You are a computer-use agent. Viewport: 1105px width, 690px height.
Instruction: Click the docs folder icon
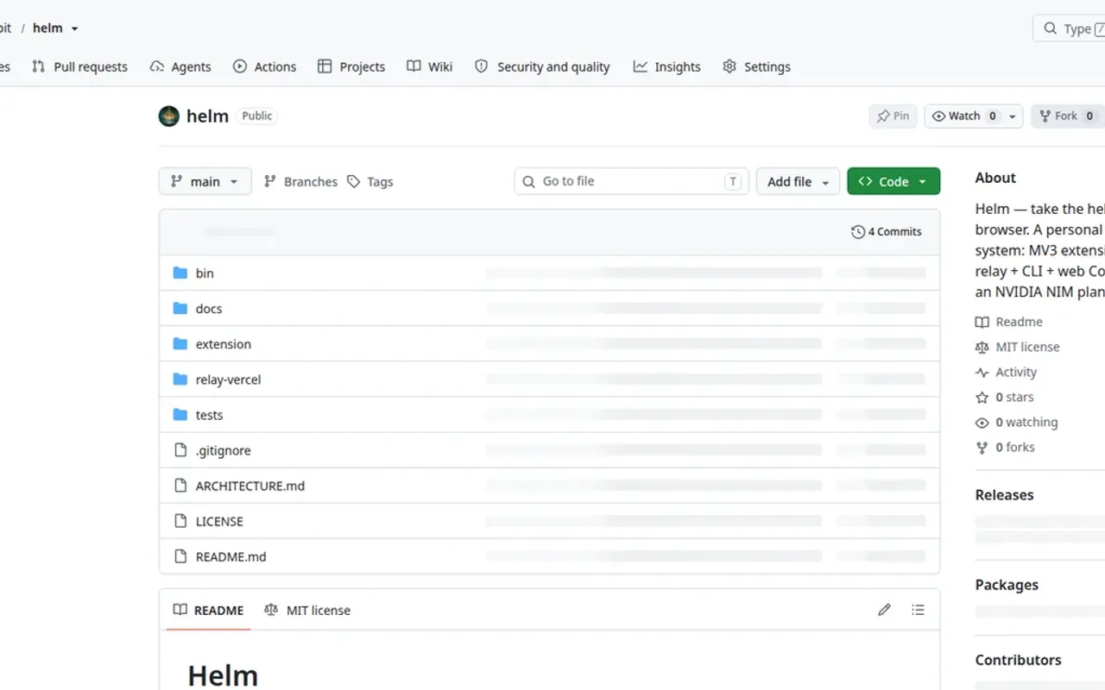pos(180,308)
